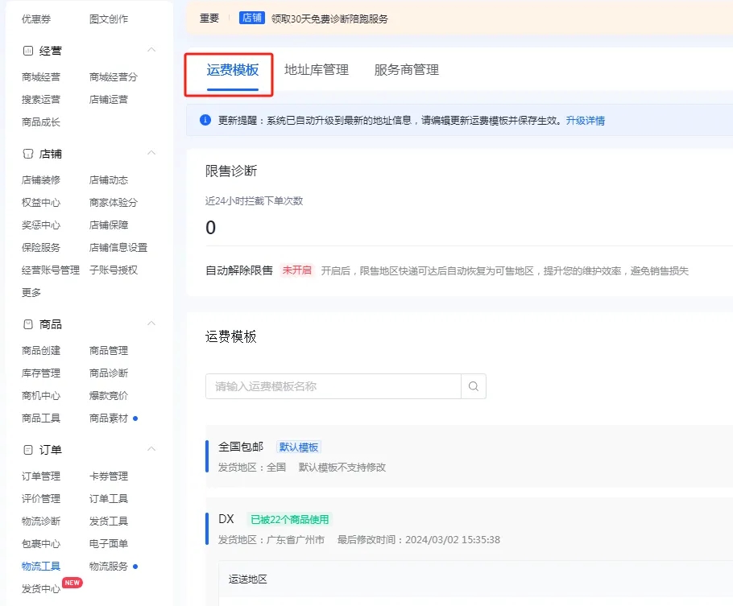This screenshot has height=606, width=733.
Task: Open 子账号授权 menu item
Action: coord(113,270)
